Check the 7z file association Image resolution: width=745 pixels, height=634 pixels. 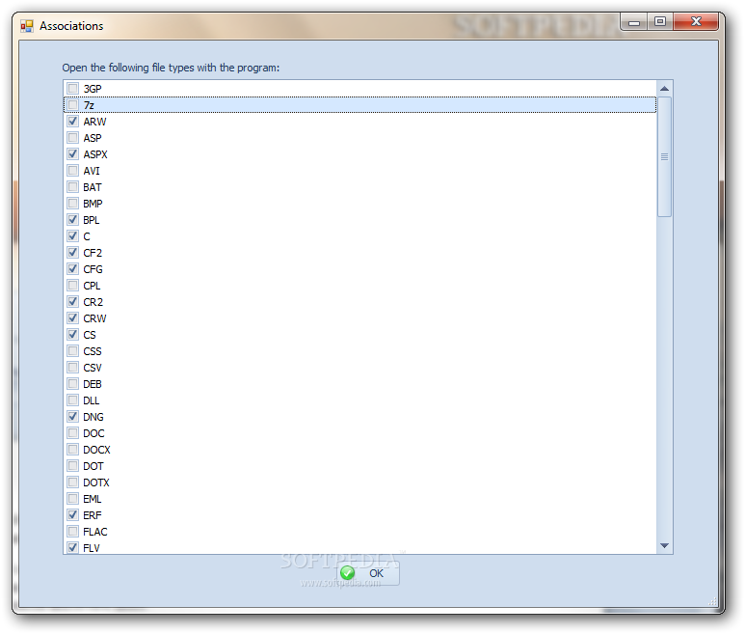[72, 104]
